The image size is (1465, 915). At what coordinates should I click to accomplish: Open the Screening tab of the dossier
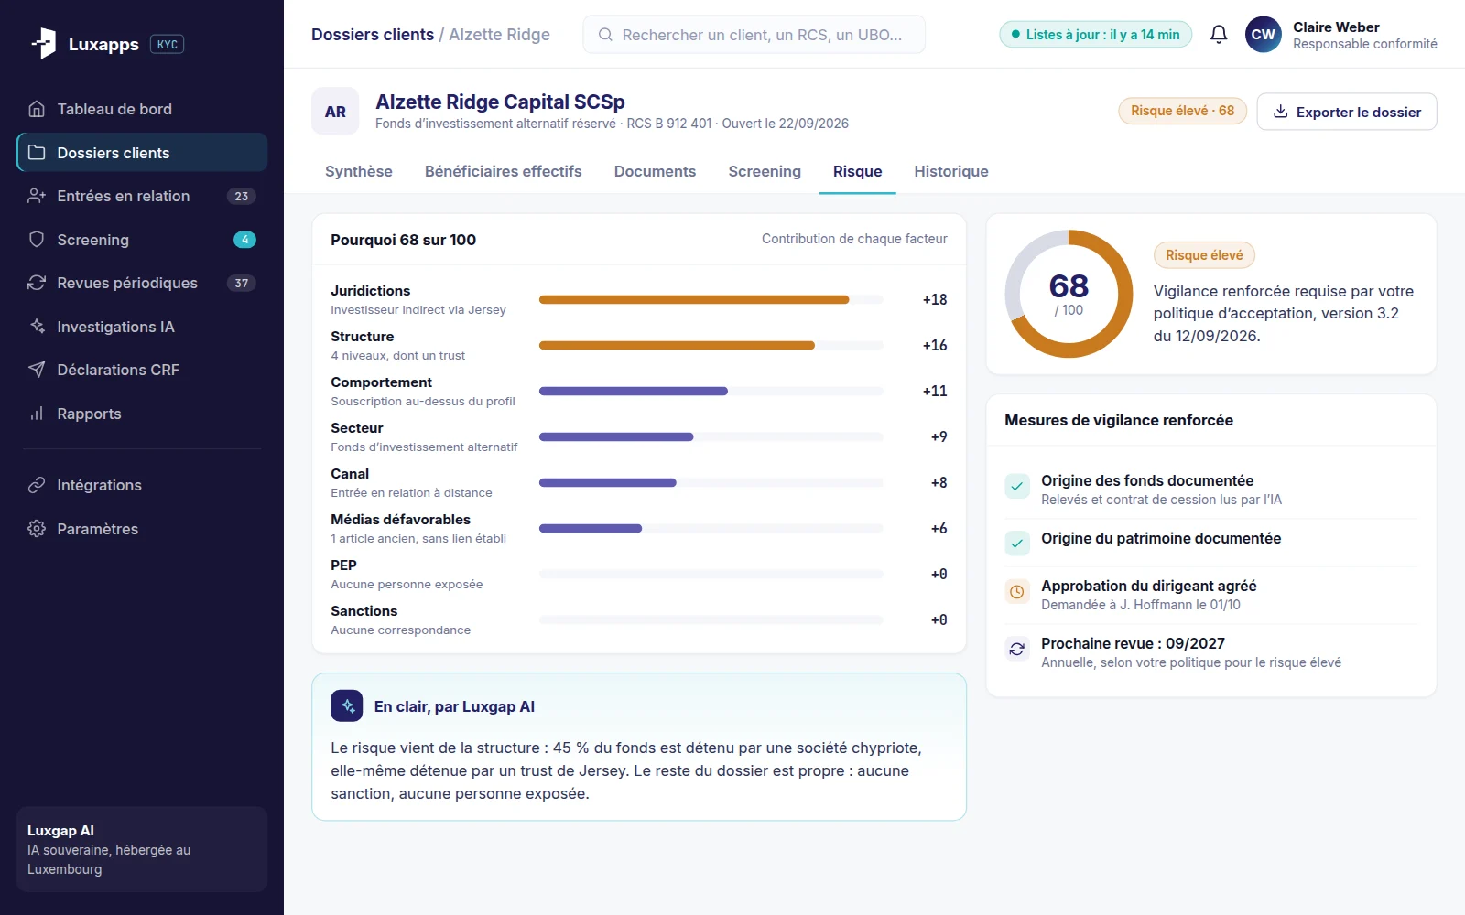pyautogui.click(x=765, y=171)
